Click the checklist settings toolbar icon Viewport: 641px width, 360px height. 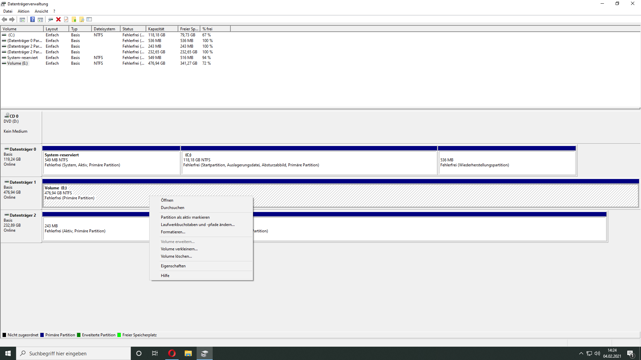point(89,19)
